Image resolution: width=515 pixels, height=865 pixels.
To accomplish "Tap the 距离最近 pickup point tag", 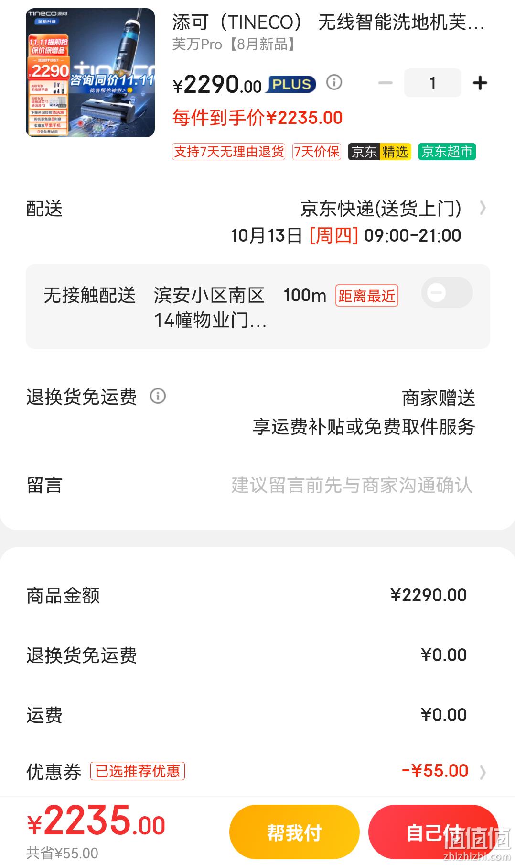I will pyautogui.click(x=367, y=296).
